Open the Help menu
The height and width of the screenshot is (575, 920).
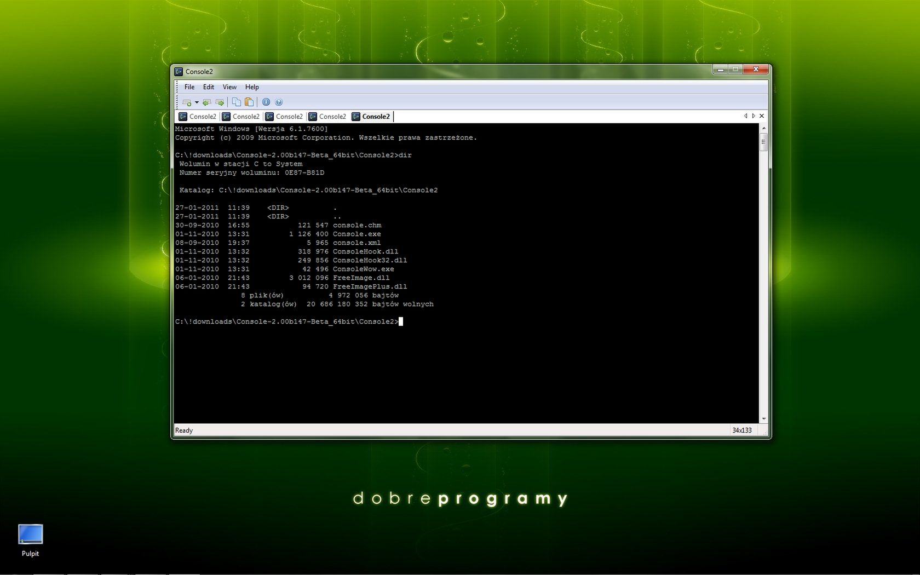point(252,87)
